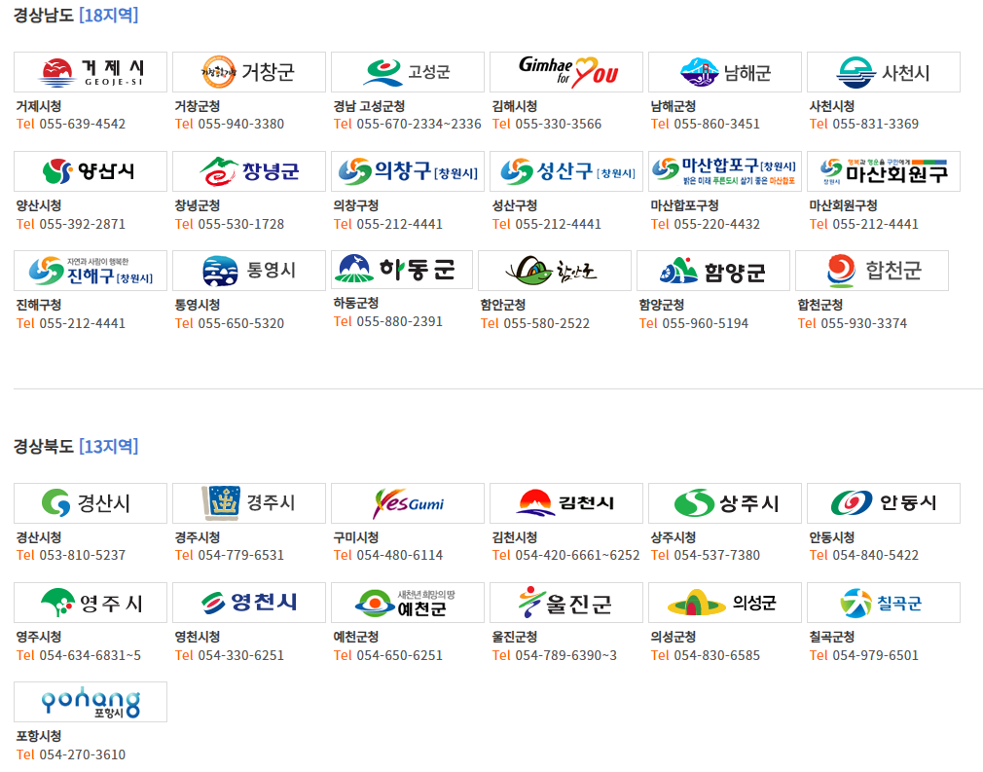The width and height of the screenshot is (983, 772).
Task: Open the 안동시 logo banner
Action: pos(884,503)
